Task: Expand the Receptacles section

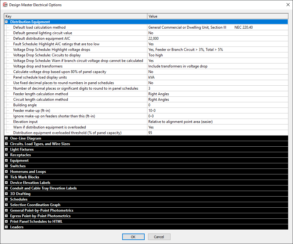Action: (6, 155)
